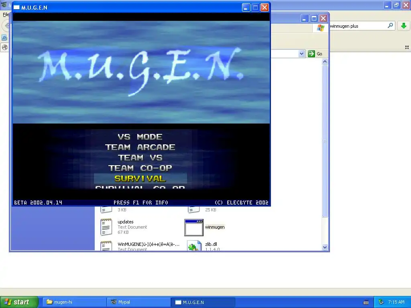Screen dimensions: 411x308
Task: Select the 25 KB file icon
Action: (x=194, y=209)
